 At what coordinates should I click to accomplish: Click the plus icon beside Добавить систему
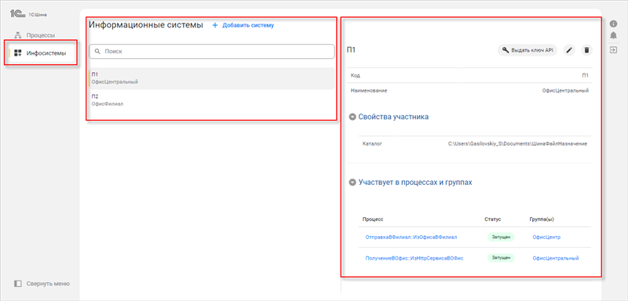[214, 25]
